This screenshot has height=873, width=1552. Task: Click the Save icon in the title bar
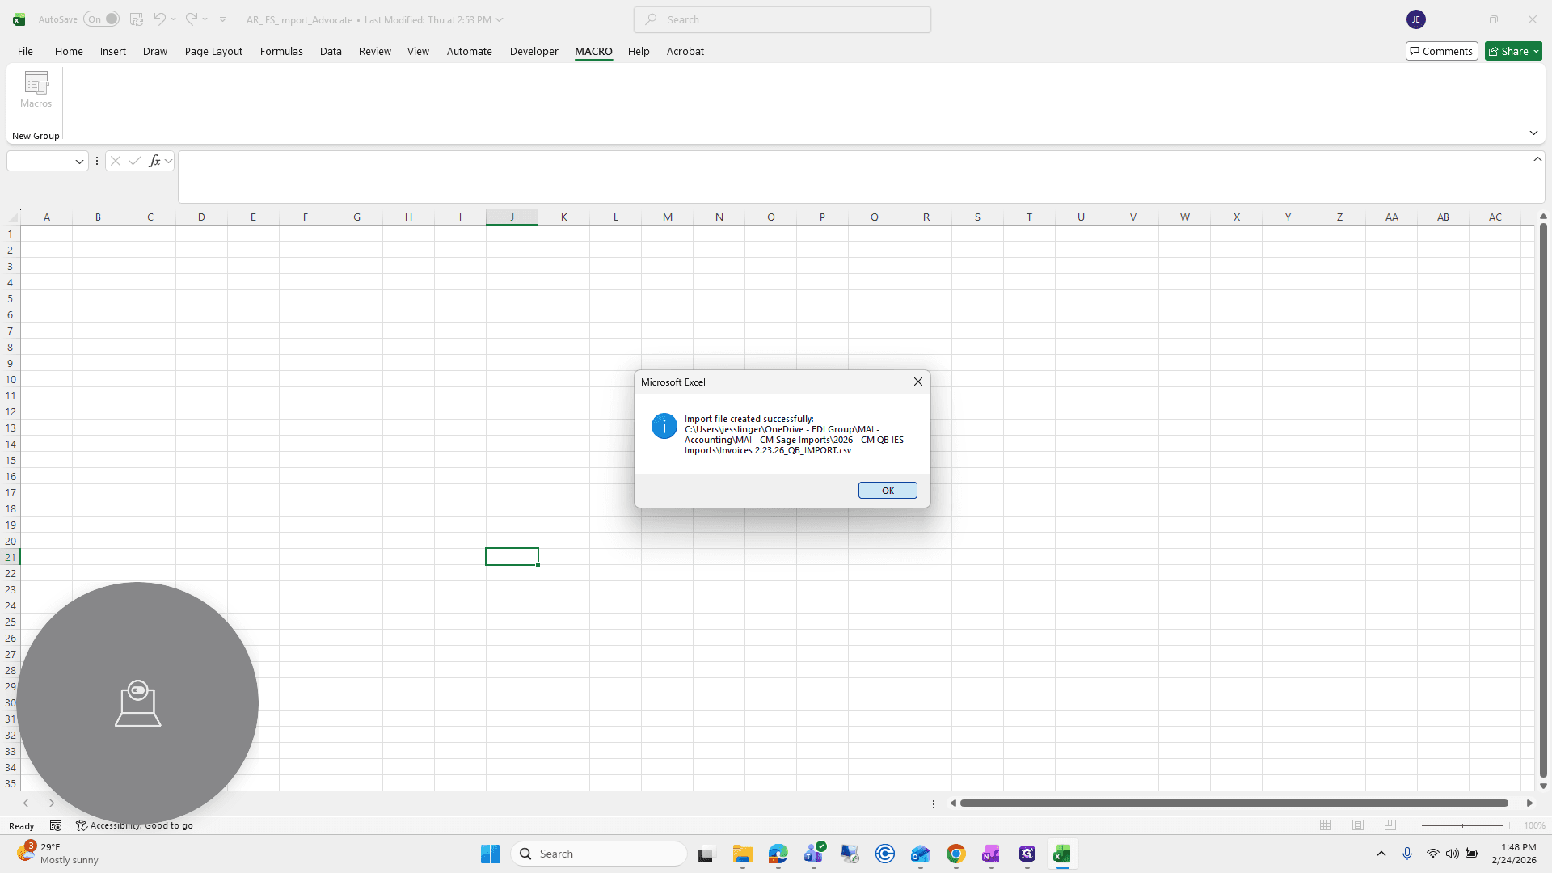137,19
